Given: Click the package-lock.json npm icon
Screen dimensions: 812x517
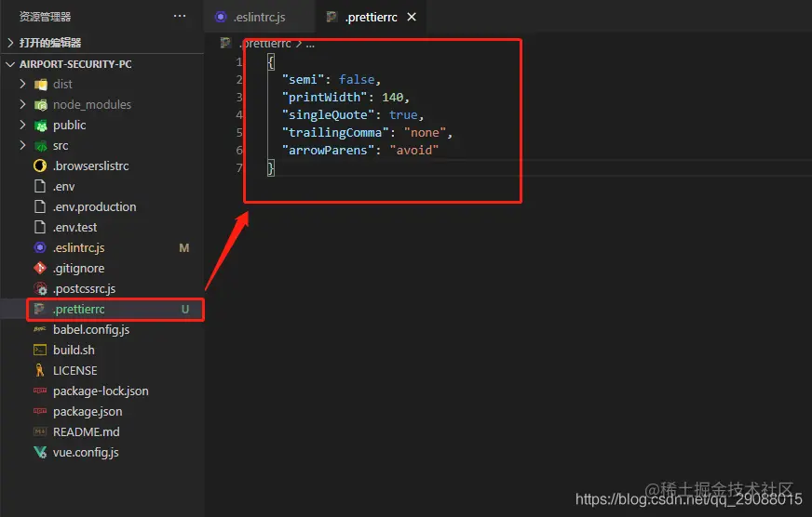Looking at the screenshot, I should [x=40, y=391].
